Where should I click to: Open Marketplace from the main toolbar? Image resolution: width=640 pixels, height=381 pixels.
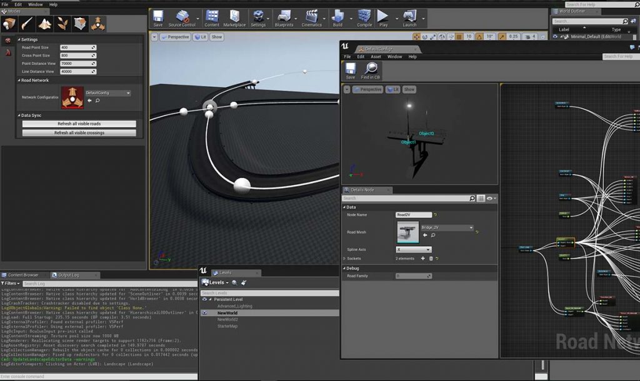tap(234, 17)
